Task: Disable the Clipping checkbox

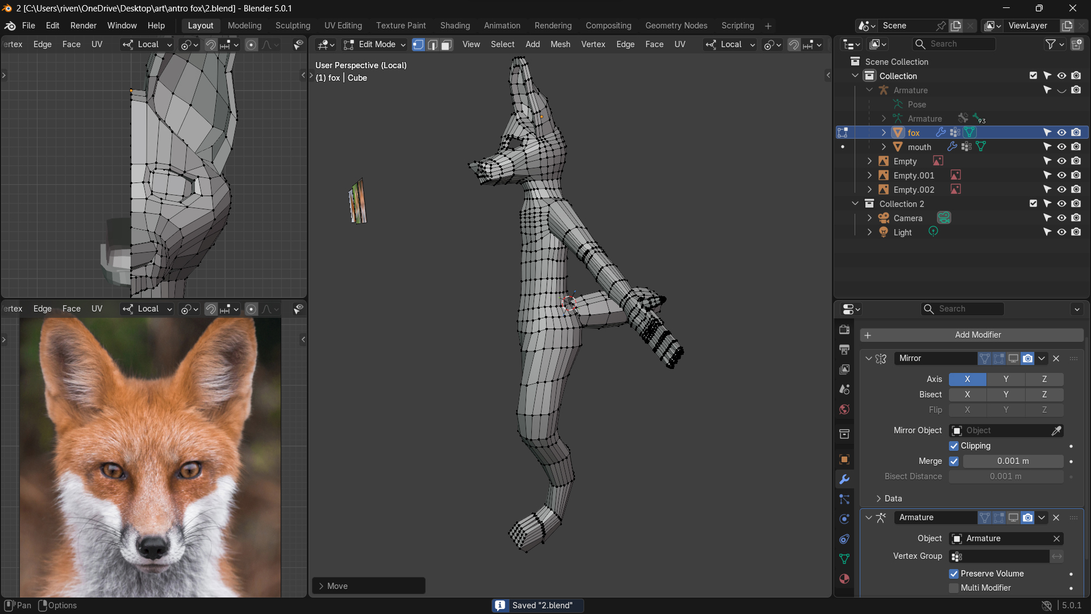Action: pos(954,446)
